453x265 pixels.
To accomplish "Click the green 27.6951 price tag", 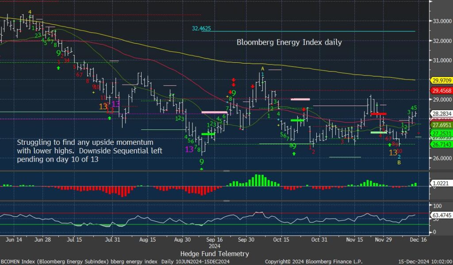I will click(x=441, y=125).
